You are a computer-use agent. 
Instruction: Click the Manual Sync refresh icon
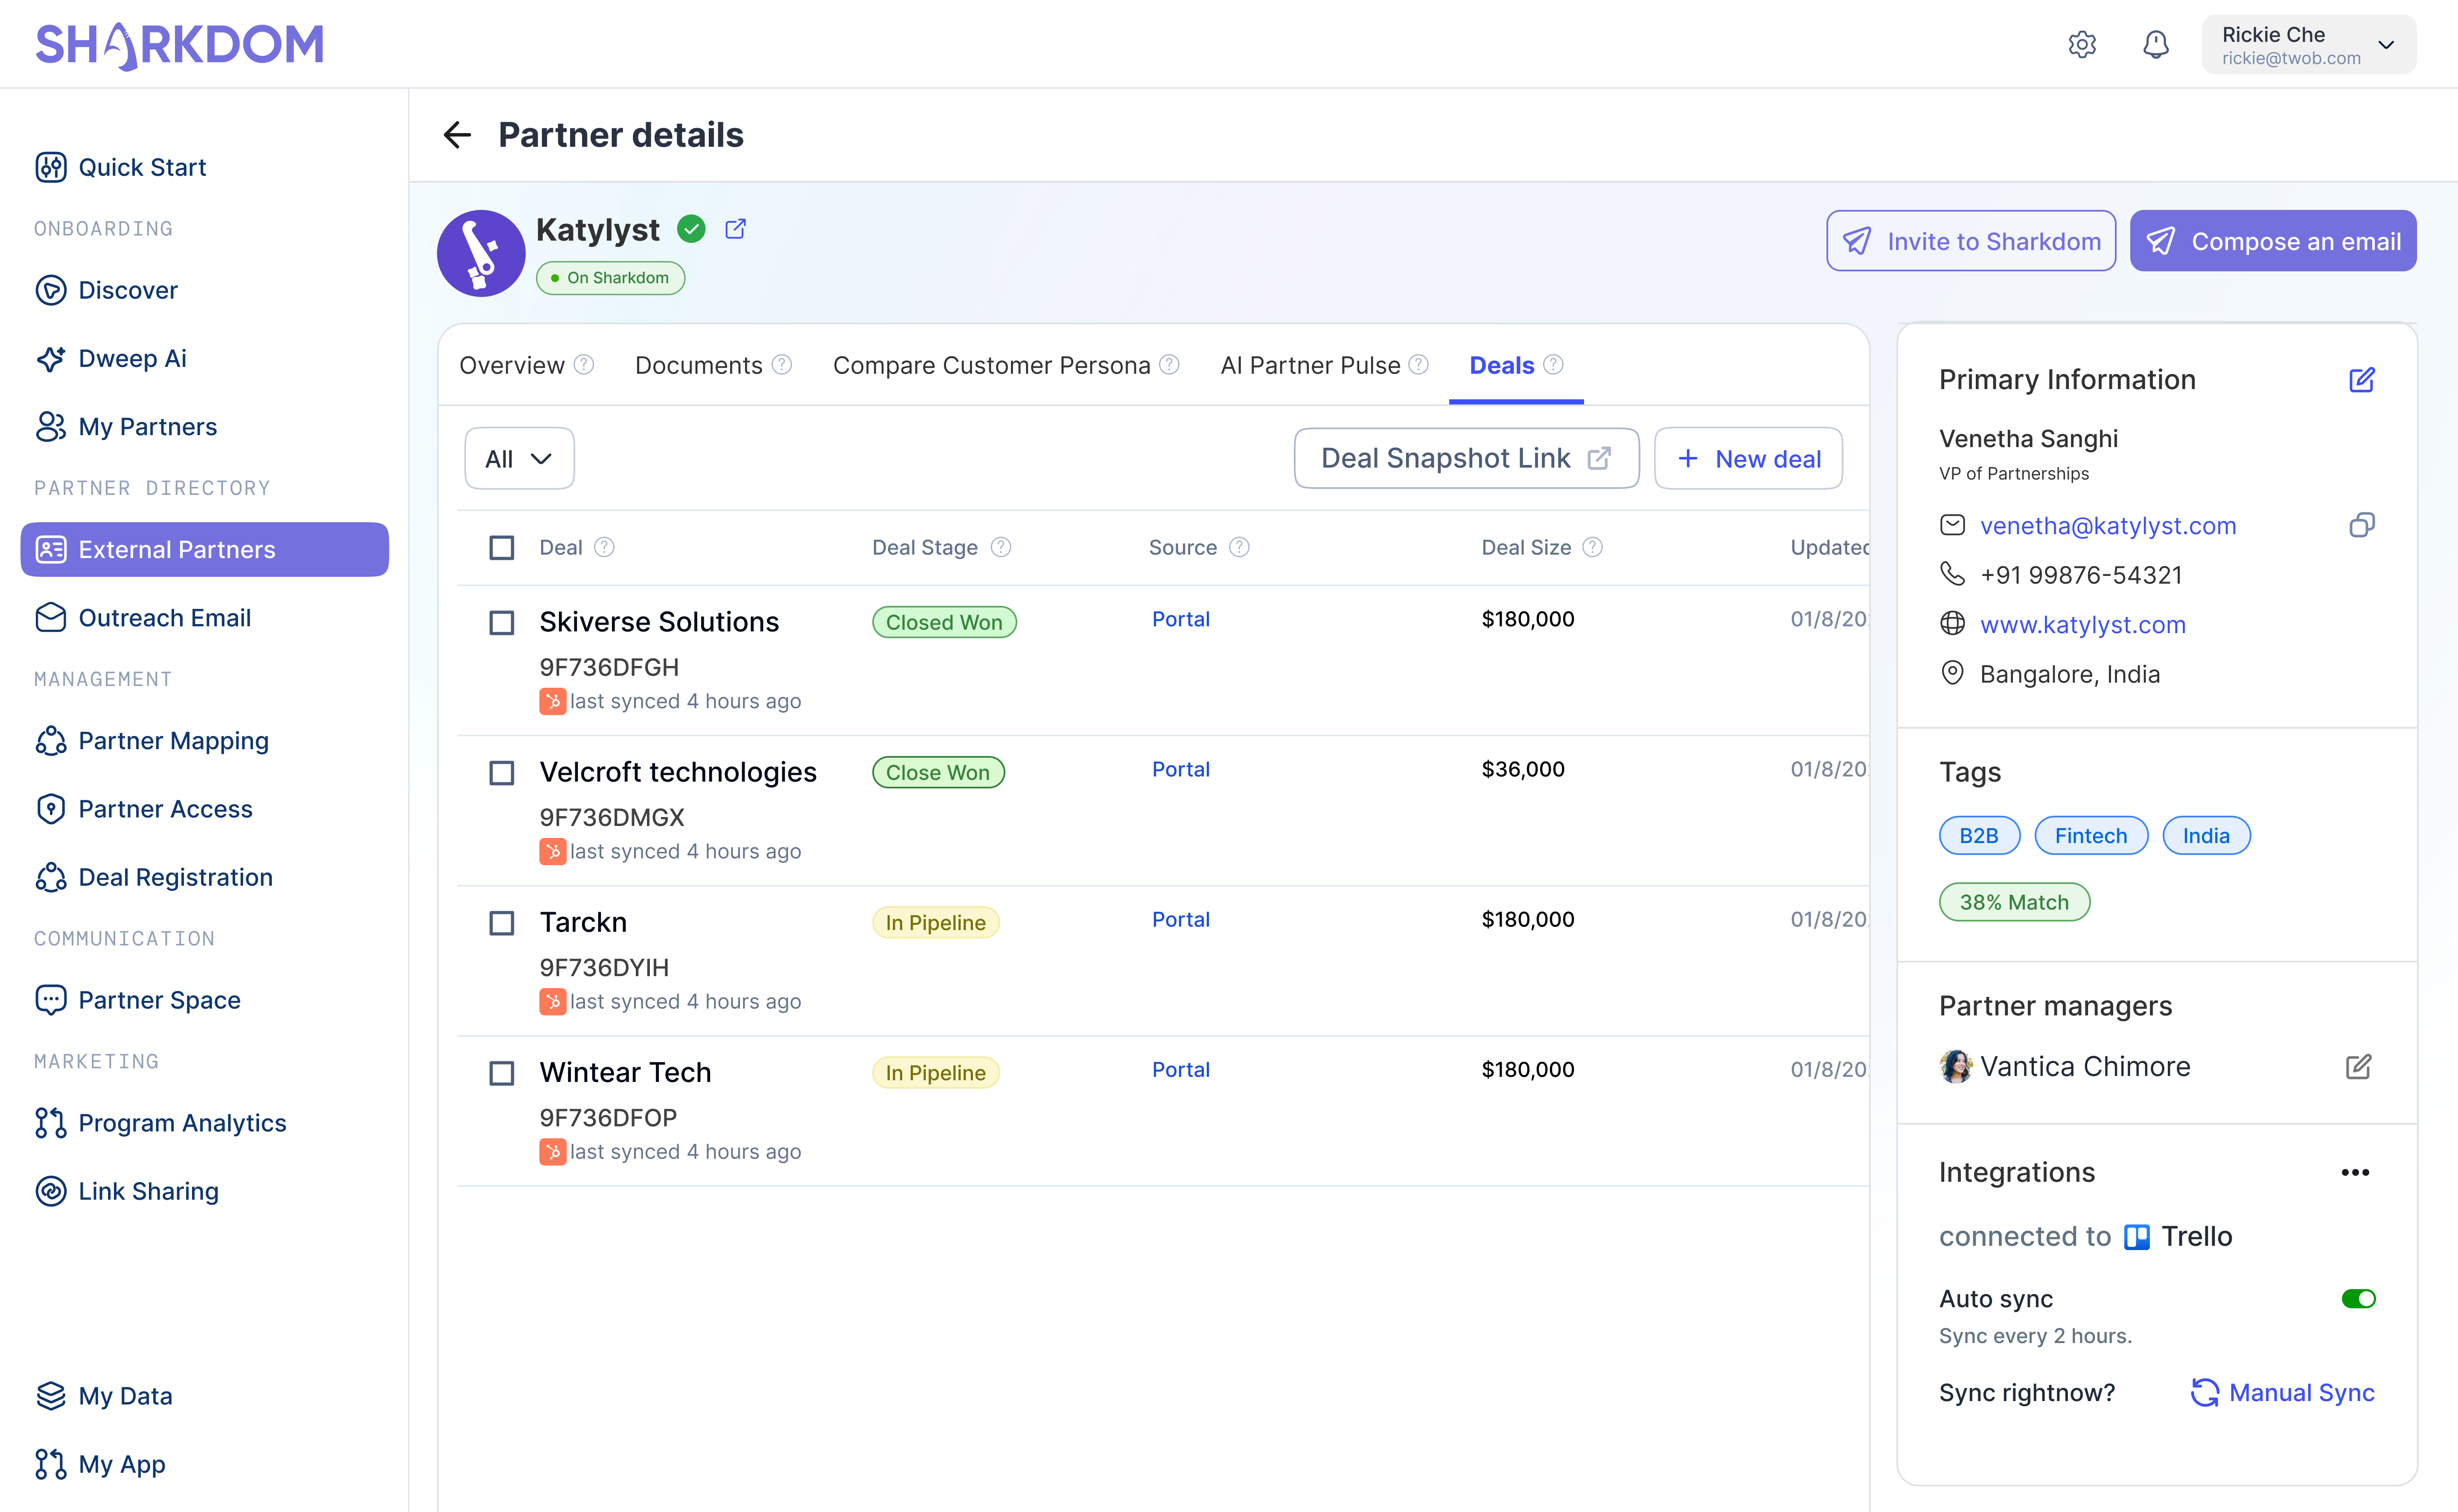pyautogui.click(x=2204, y=1393)
